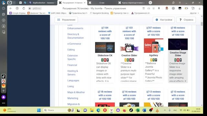Select the e-Commerce category
Viewport: 207px width, 116px height.
[x=74, y=44]
